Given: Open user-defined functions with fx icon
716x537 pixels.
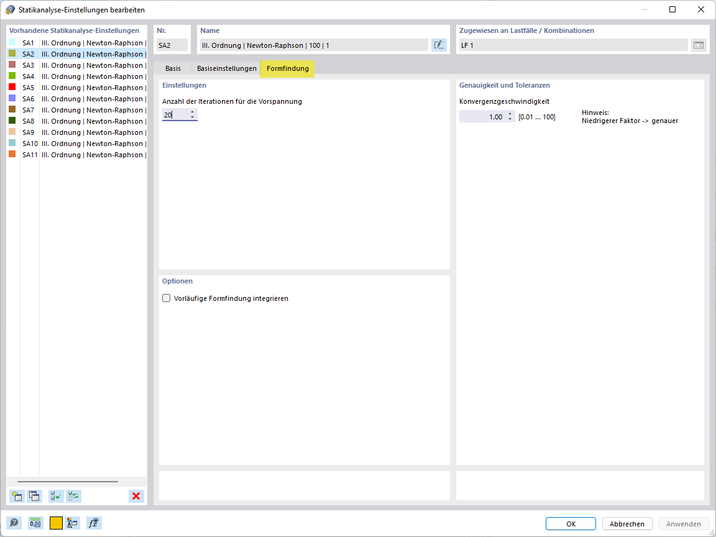Looking at the screenshot, I should [93, 523].
